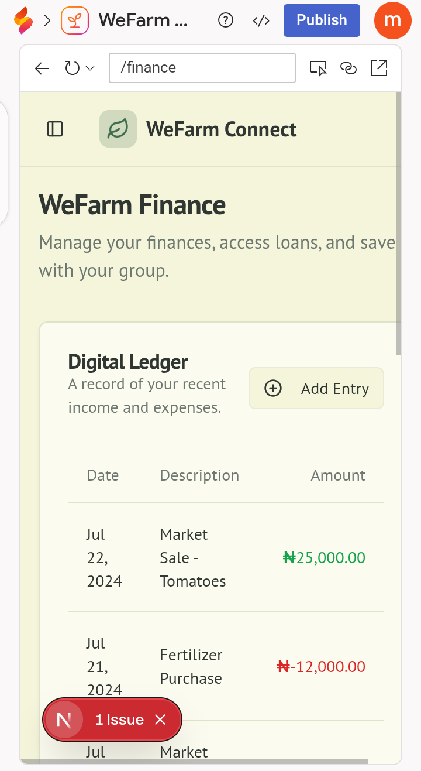
Task: Open the Next.js dev tools badge
Action: point(64,719)
